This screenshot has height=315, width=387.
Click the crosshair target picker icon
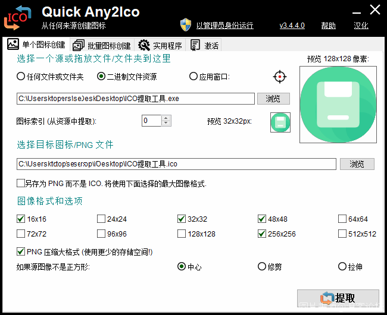[x=280, y=77]
